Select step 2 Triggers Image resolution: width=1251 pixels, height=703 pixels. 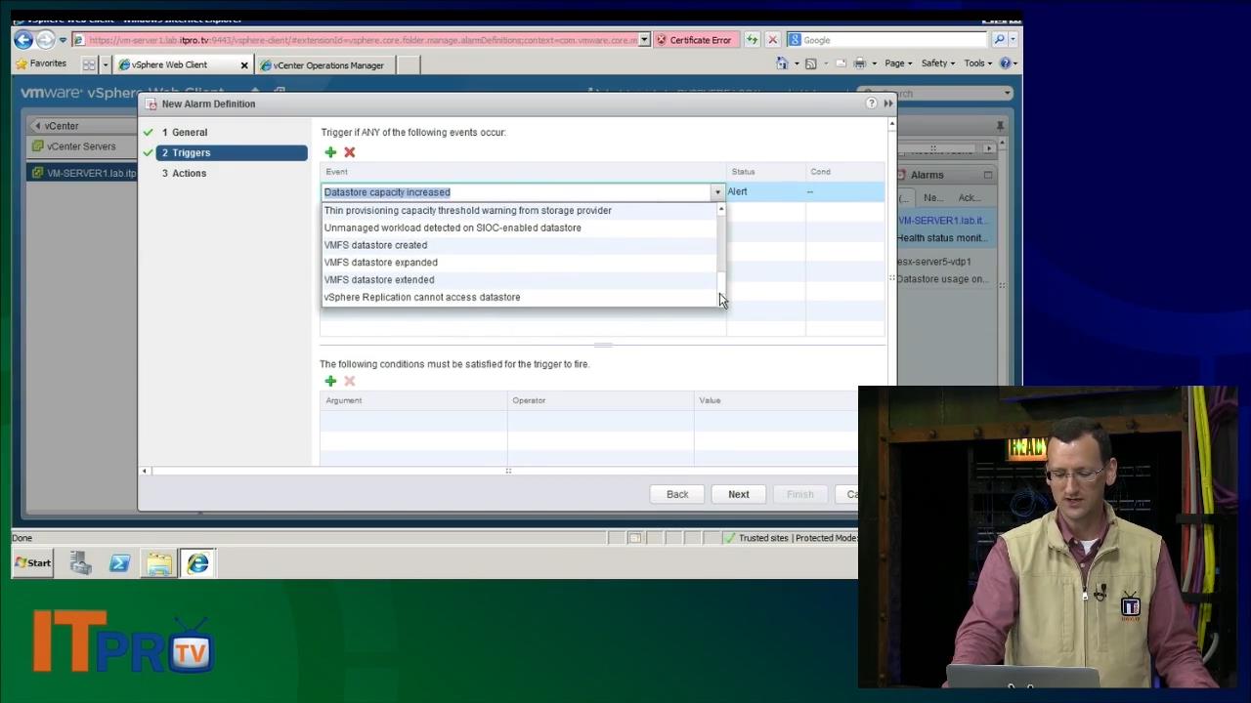point(232,153)
